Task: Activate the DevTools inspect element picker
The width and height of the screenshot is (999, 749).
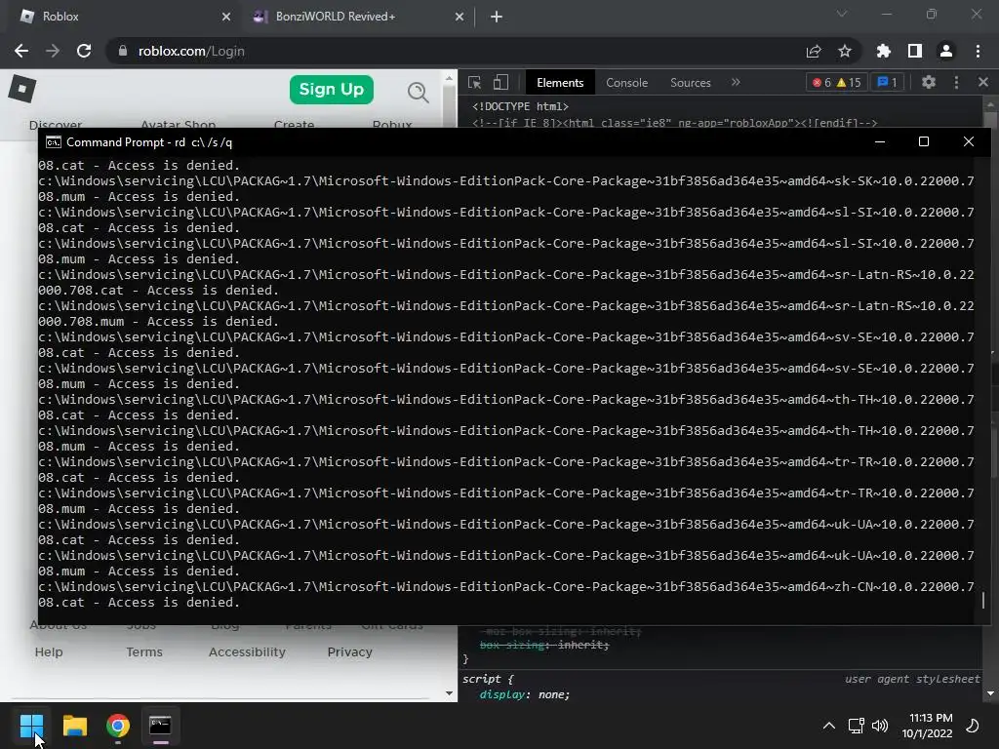Action: (475, 83)
